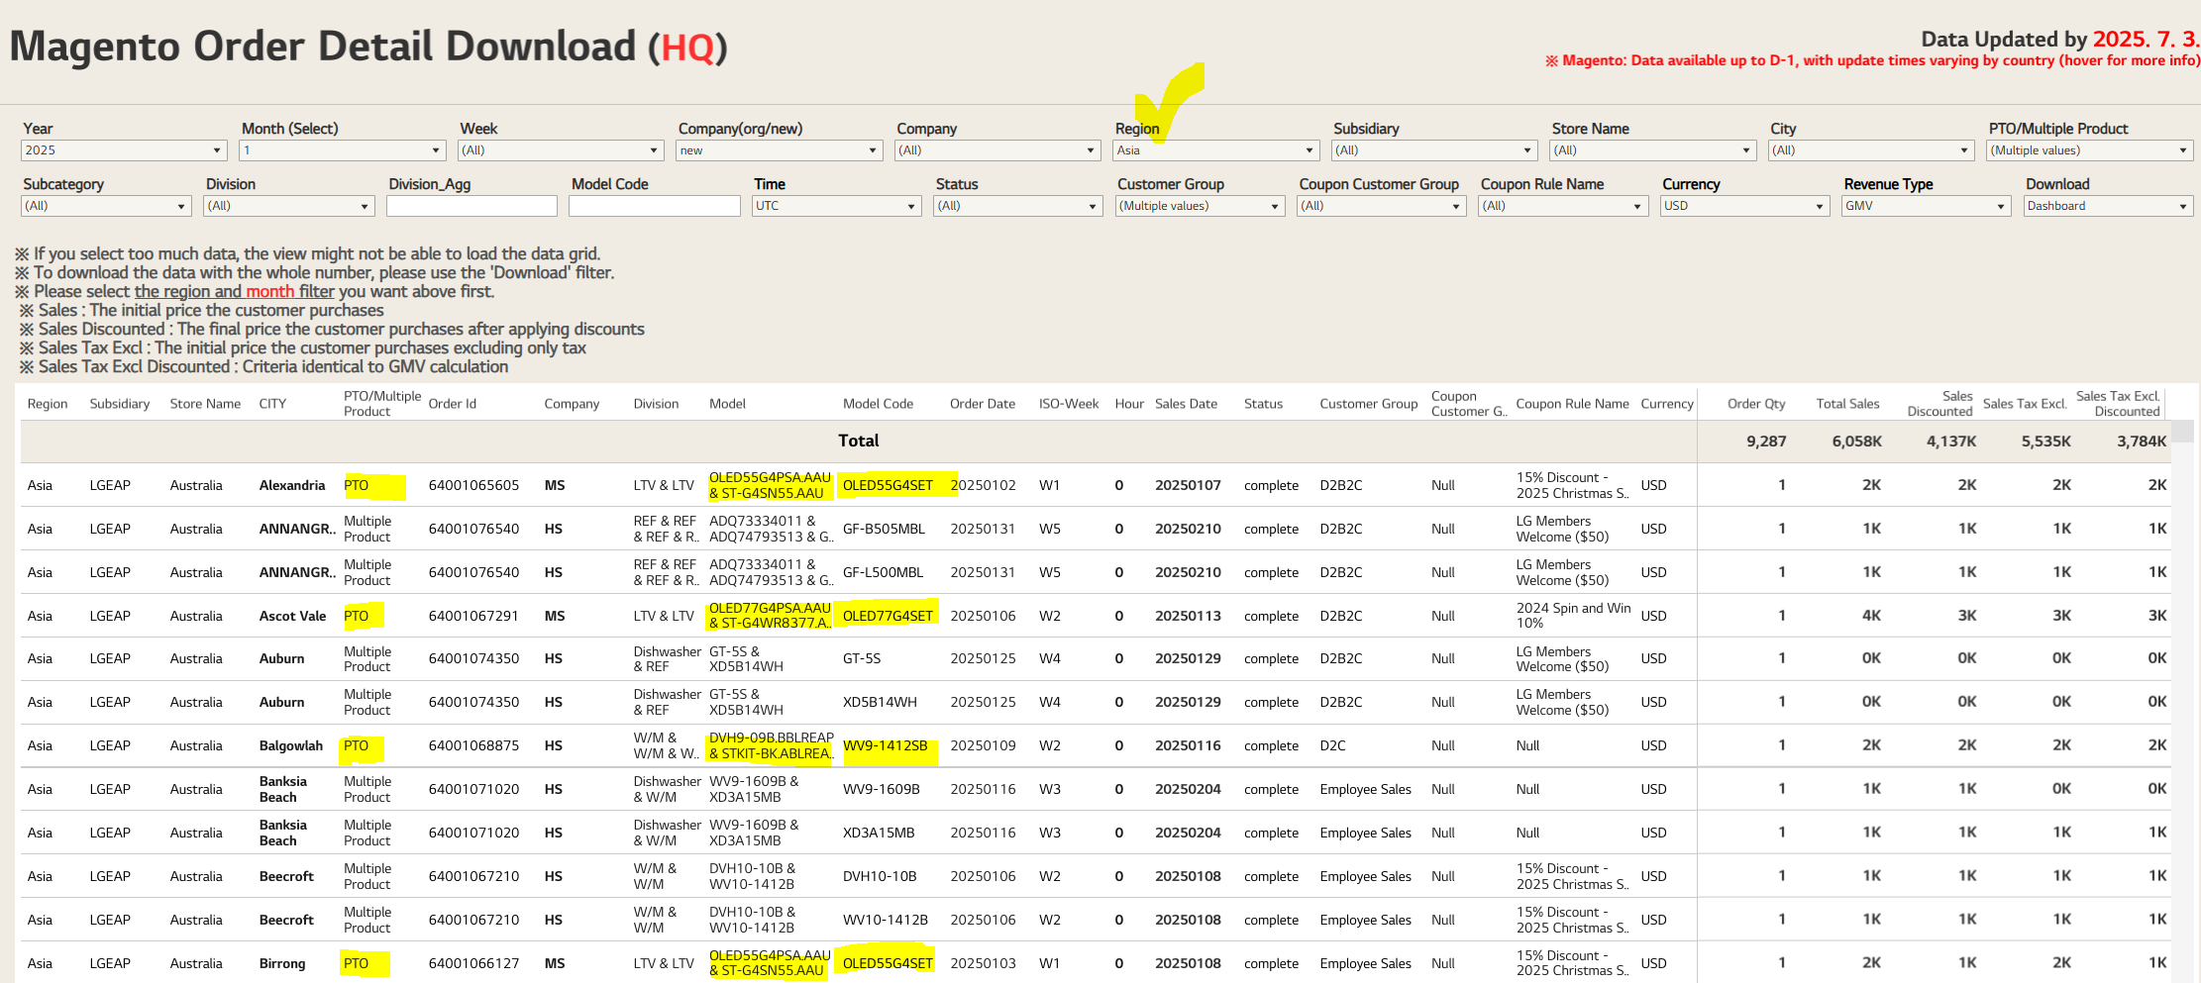Click the 'region and month filter' underlined text
Image resolution: width=2201 pixels, height=983 pixels.
[235, 292]
